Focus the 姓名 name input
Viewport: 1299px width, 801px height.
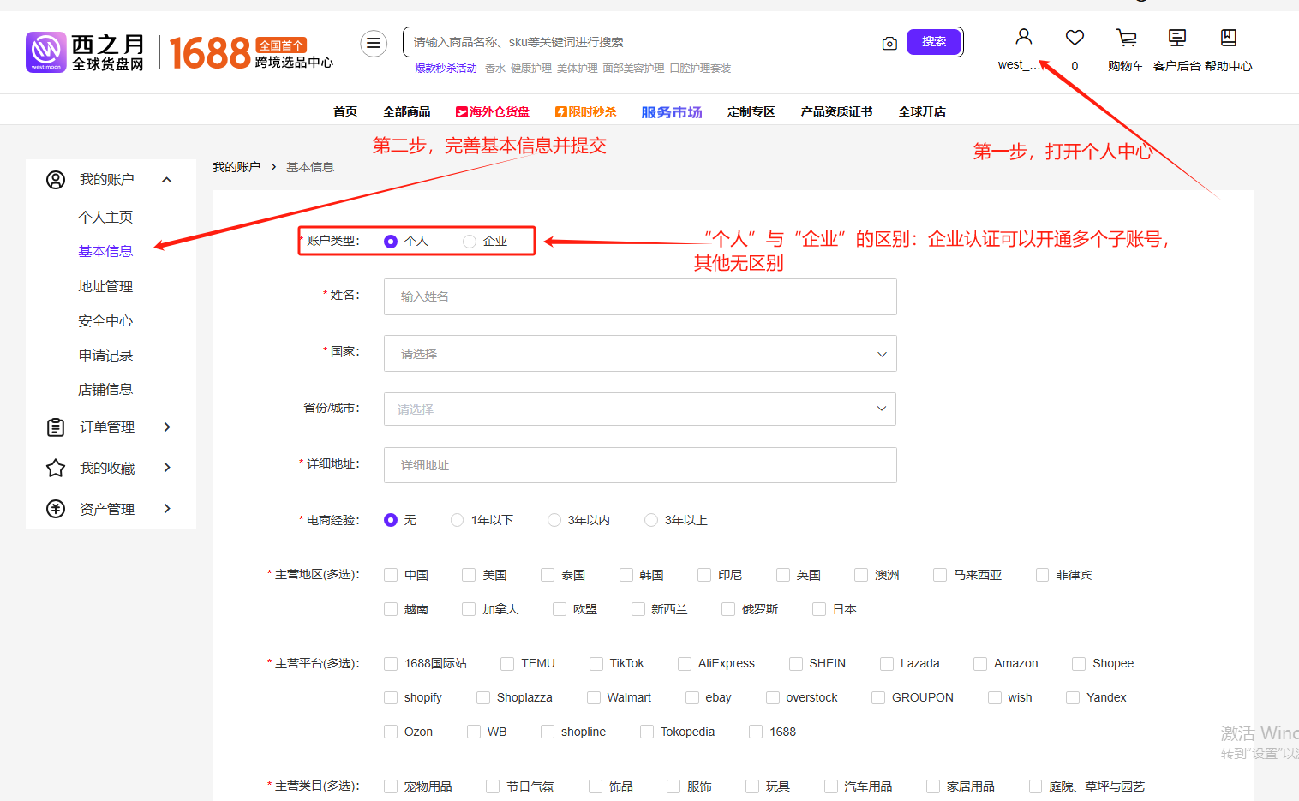[x=640, y=296]
